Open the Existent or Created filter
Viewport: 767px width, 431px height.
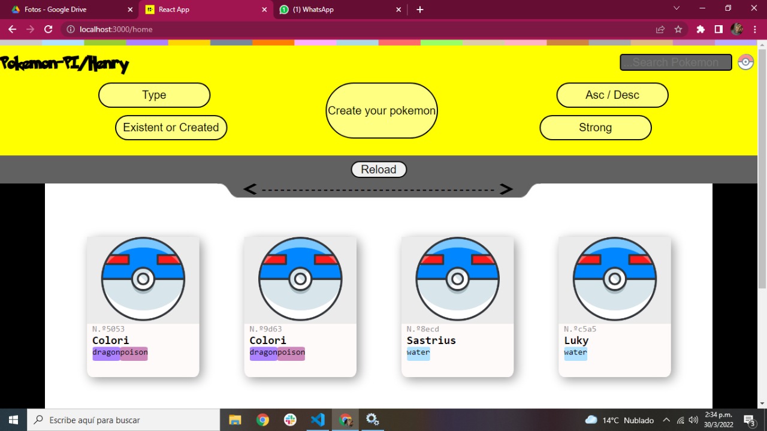click(x=171, y=128)
